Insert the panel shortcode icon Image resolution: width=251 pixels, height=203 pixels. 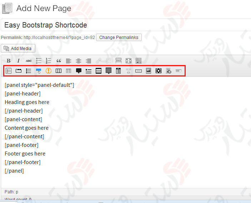coord(99,71)
